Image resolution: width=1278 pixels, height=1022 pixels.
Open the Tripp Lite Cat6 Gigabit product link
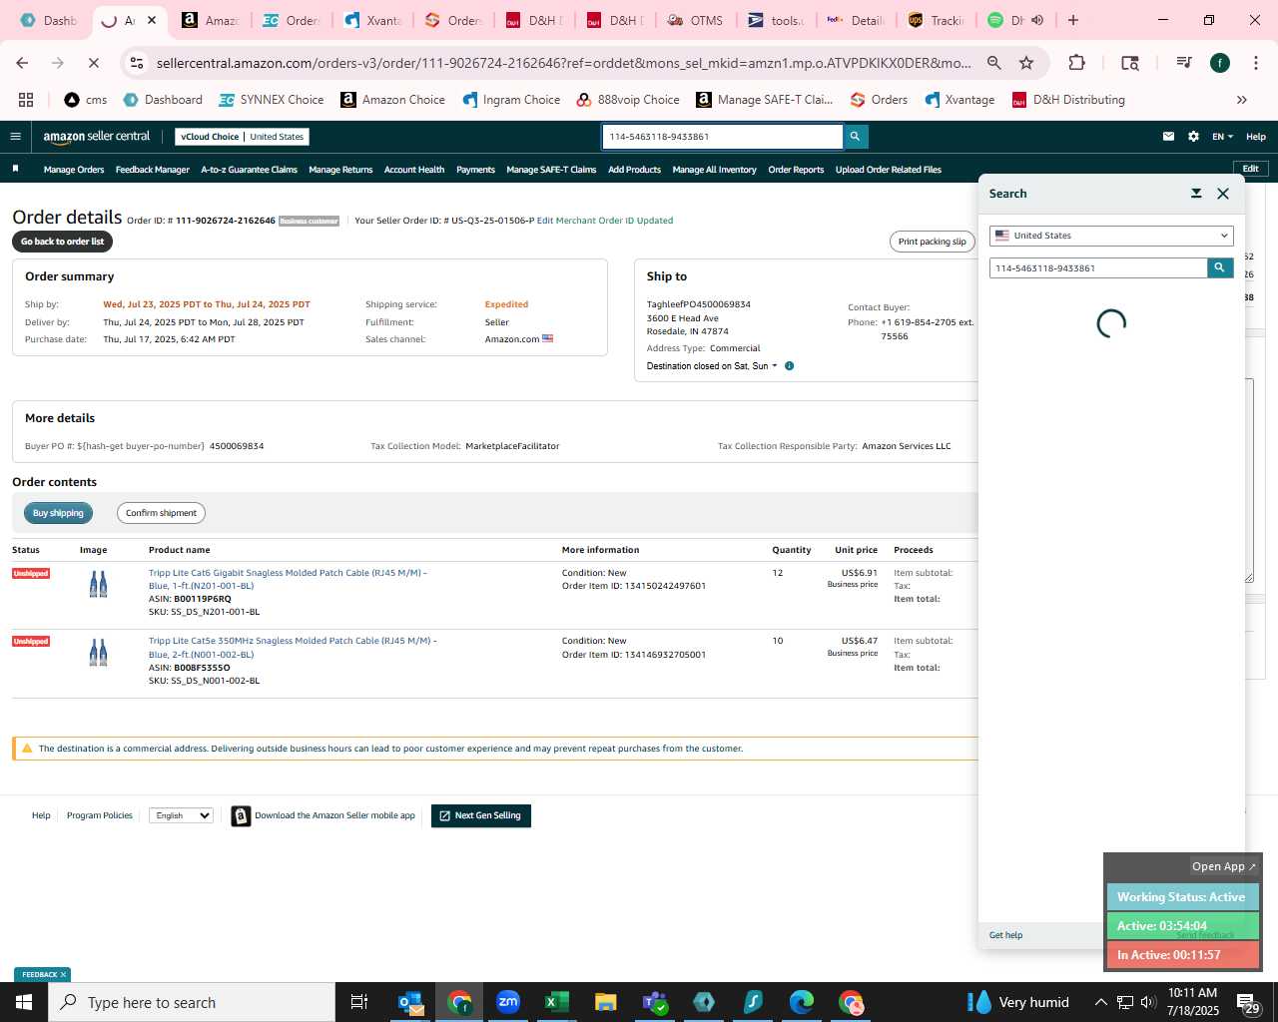pos(288,579)
